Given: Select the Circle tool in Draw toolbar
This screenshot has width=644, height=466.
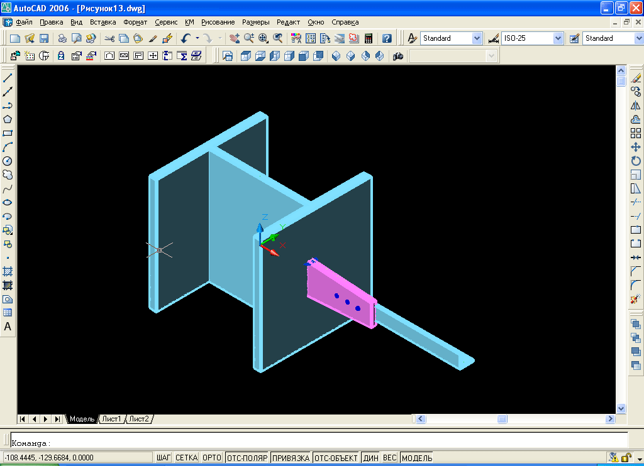Looking at the screenshot, I should (8, 161).
